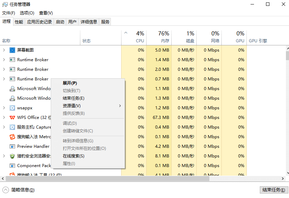The width and height of the screenshot is (289, 198).
Task: Click the Runtime Broker gear icon
Action: 12,59
